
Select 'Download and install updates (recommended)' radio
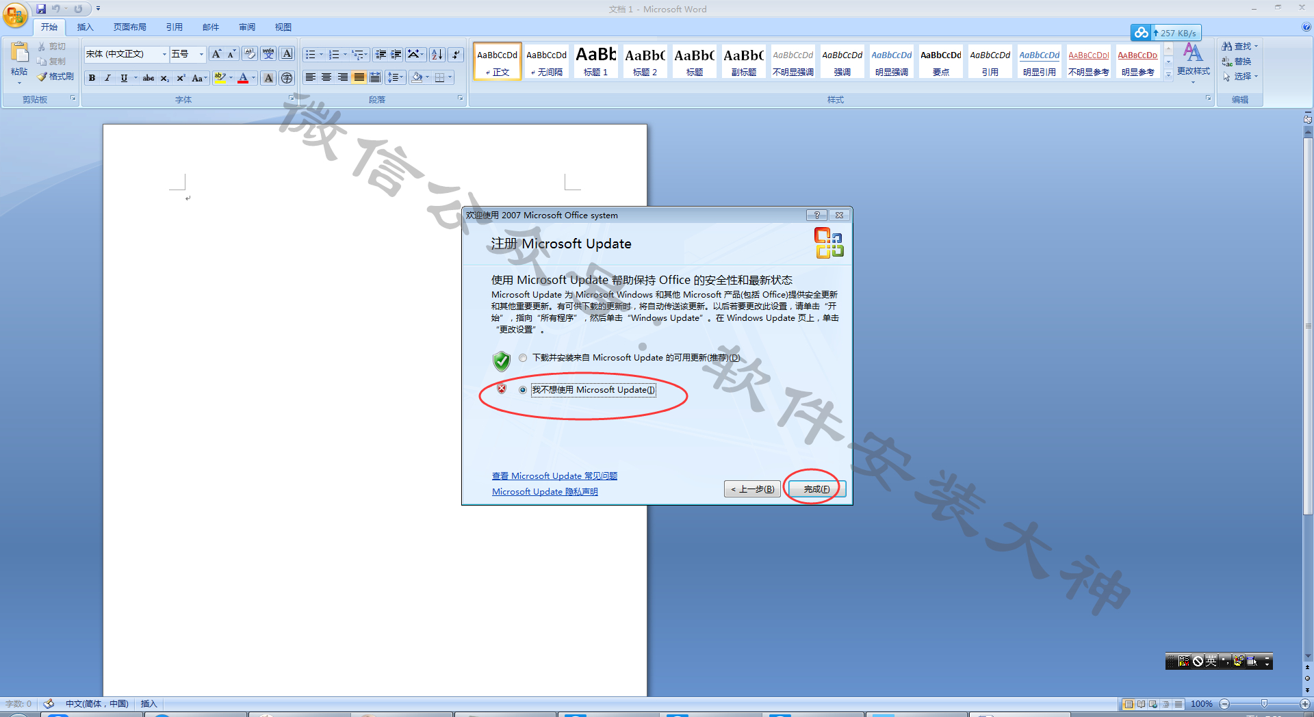(x=523, y=358)
